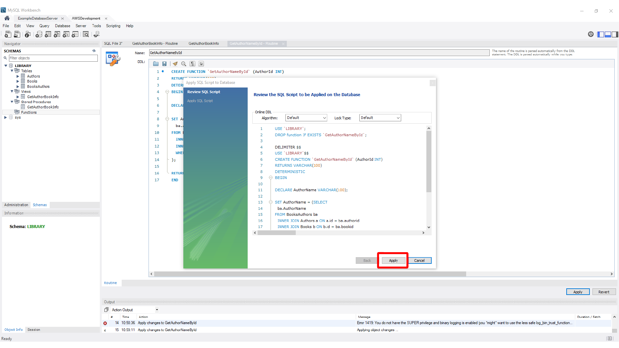
Task: Toggle the left sidebar panel visibility
Action: (x=601, y=34)
